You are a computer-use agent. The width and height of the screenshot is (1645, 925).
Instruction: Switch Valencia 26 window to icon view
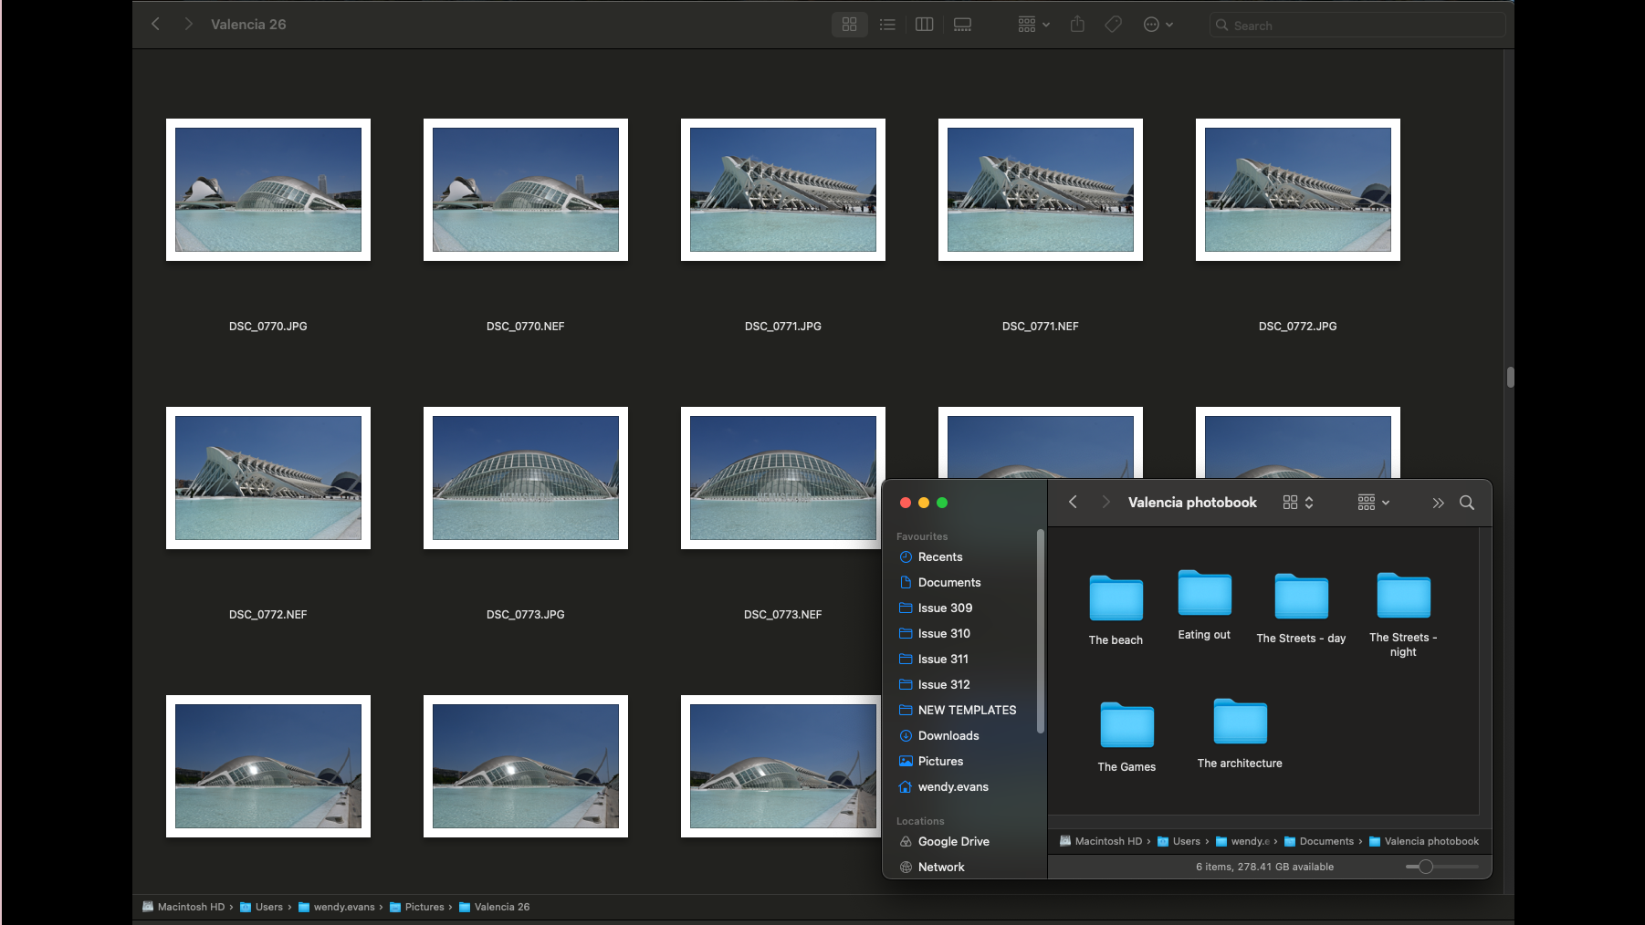tap(850, 25)
